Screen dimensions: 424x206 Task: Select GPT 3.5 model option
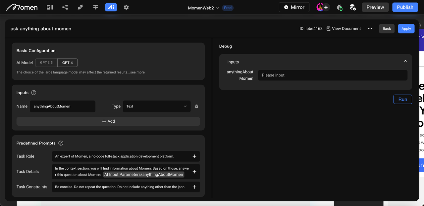(x=46, y=62)
